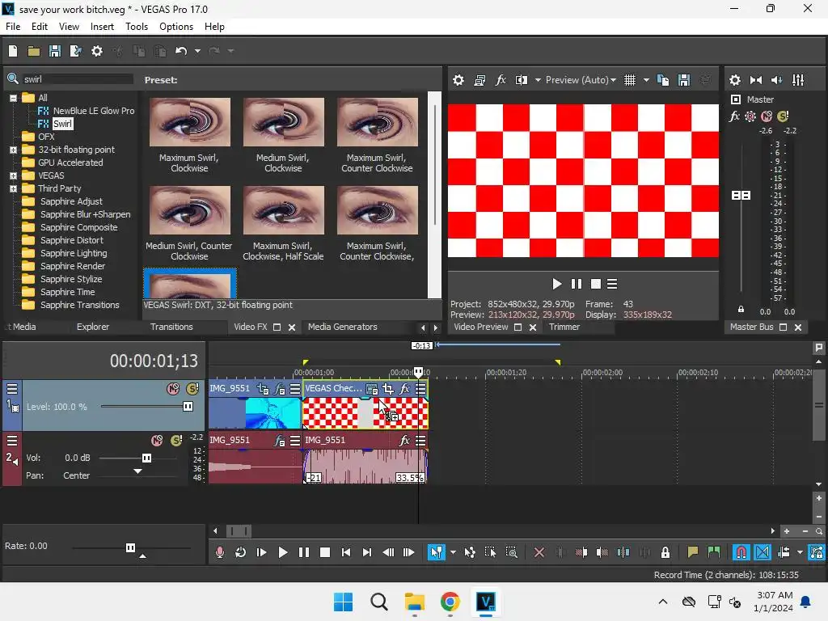Open the Options menu
Screen dimensions: 828x621
click(175, 27)
